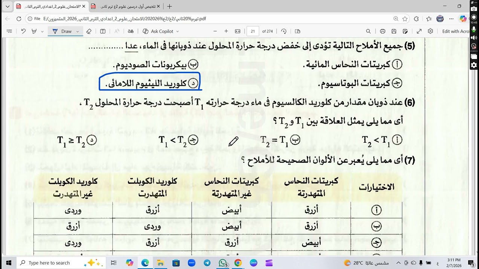Open WhatsApp from the taskbar
This screenshot has height=269, width=479.
[223, 263]
